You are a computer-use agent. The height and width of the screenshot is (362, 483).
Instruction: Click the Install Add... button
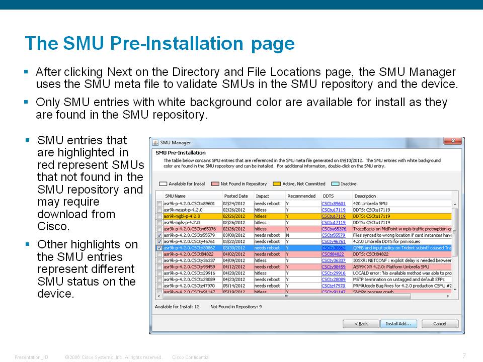tap(398, 324)
